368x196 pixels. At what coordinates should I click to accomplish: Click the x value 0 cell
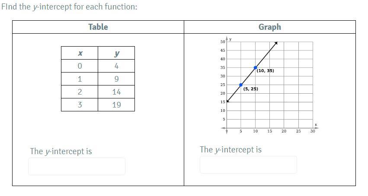pos(80,66)
